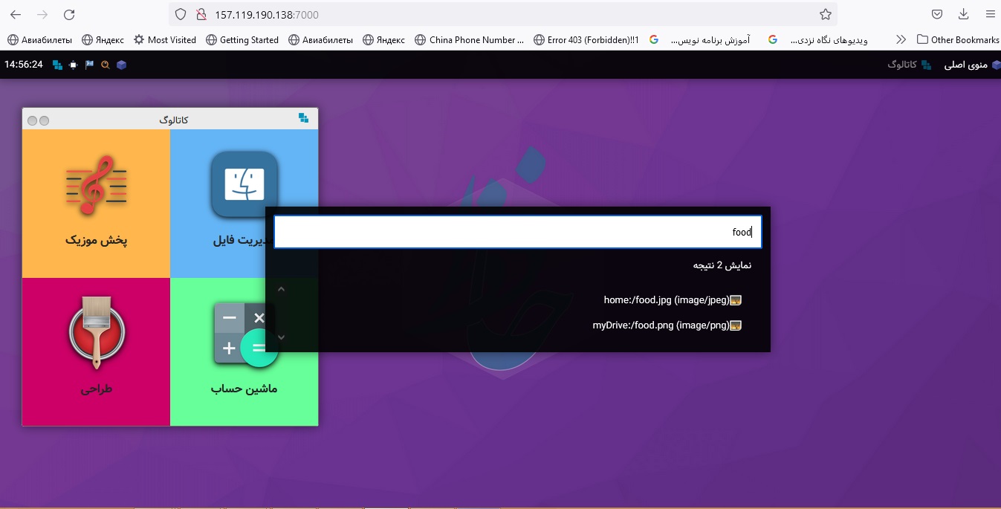Open the downloads panel
Screen dimensions: 1001x509
964,14
